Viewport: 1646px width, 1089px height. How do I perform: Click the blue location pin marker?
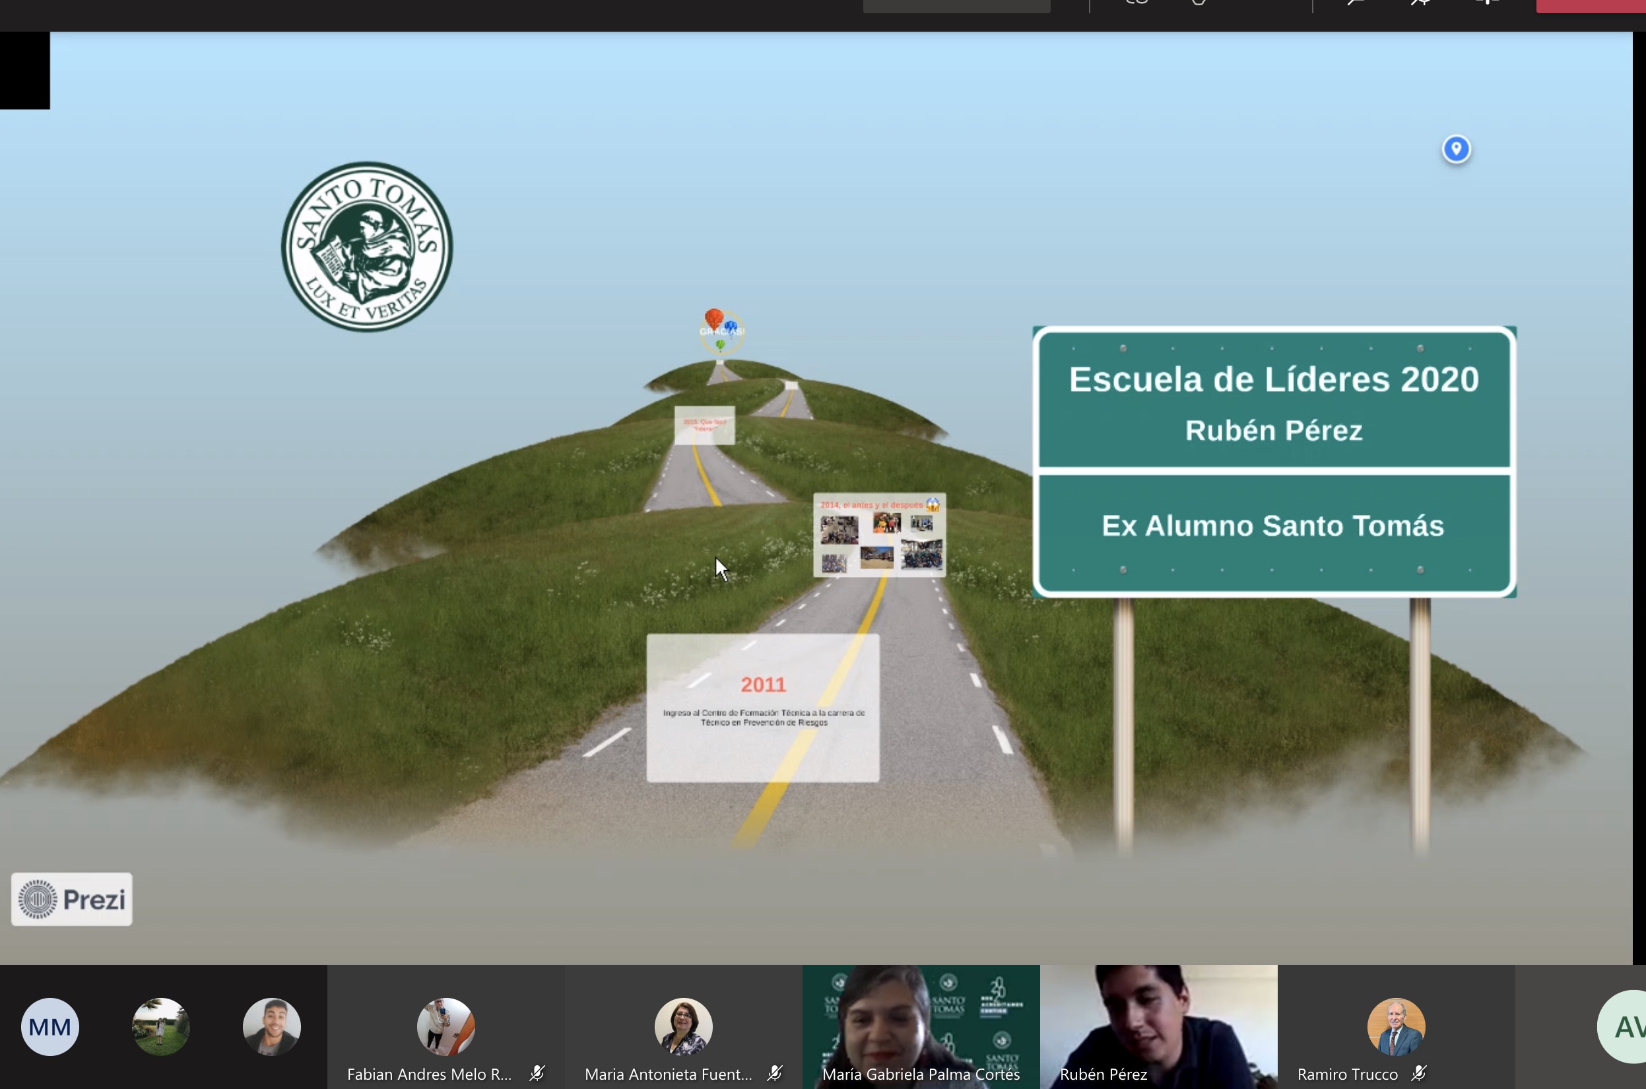1456,148
